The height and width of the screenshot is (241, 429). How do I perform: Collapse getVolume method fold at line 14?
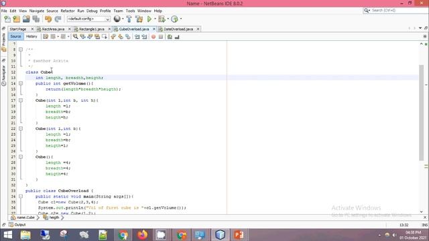pyautogui.click(x=21, y=83)
